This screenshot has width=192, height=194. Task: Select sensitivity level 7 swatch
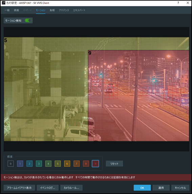(x=77, y=164)
